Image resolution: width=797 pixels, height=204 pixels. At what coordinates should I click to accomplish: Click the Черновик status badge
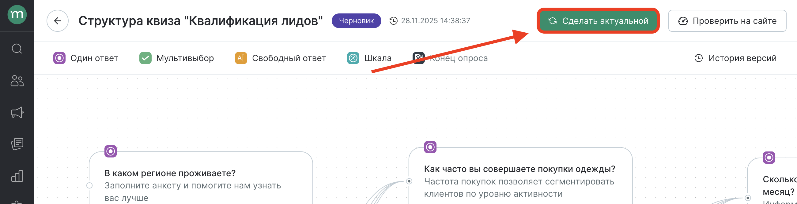[x=357, y=21]
